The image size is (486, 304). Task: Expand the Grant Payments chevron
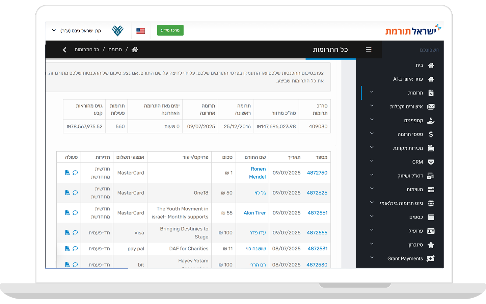click(x=372, y=258)
